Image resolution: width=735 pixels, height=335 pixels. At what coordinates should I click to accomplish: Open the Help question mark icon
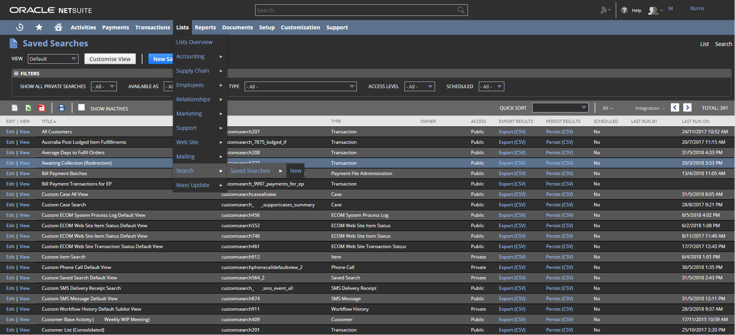click(624, 10)
